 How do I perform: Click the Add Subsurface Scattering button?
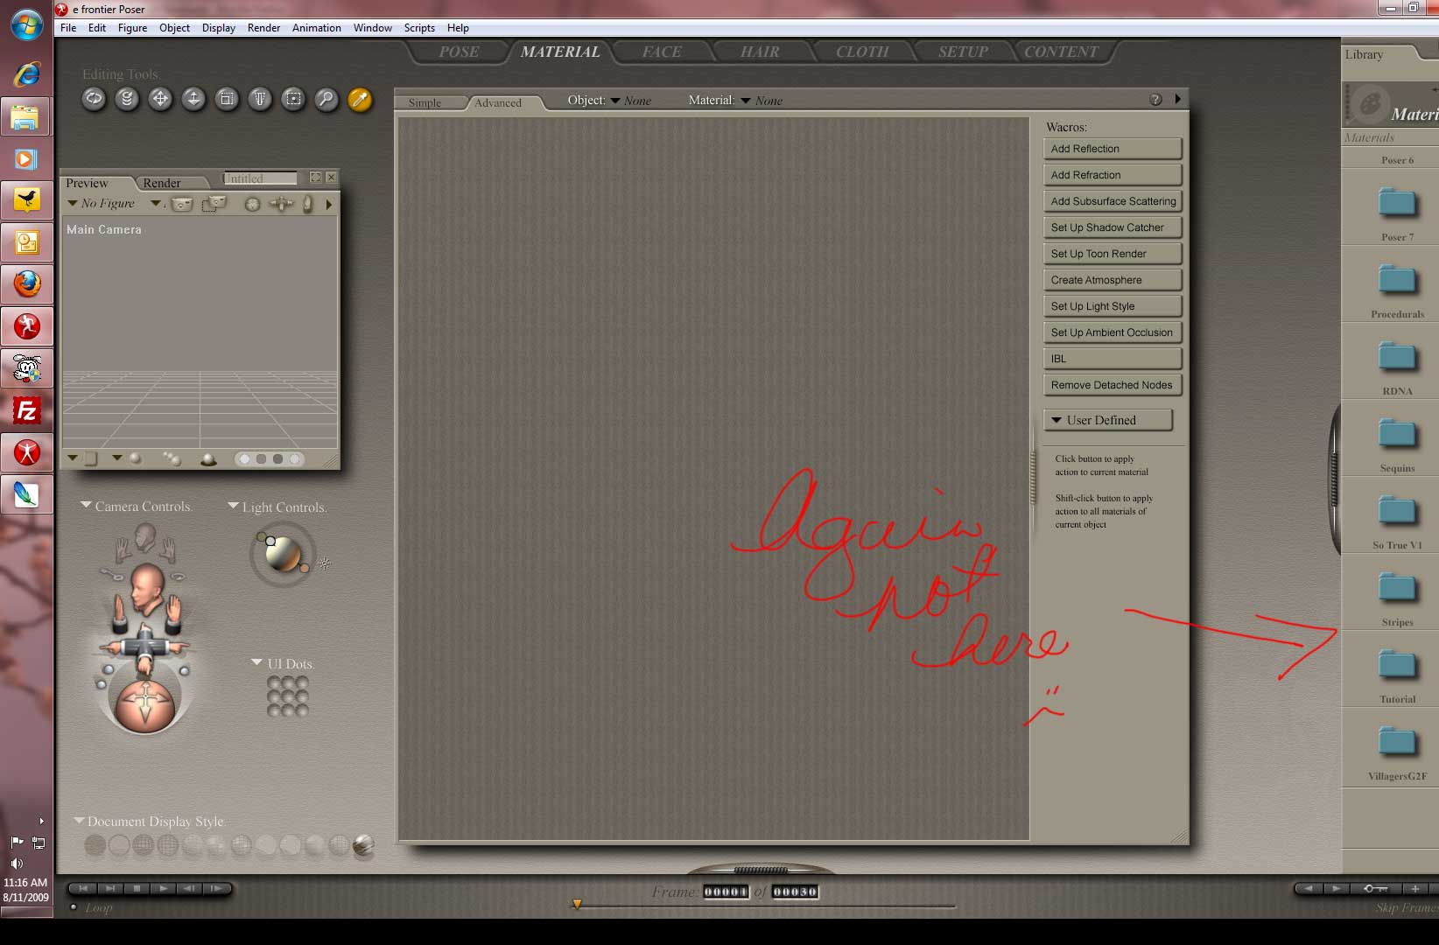click(1113, 201)
